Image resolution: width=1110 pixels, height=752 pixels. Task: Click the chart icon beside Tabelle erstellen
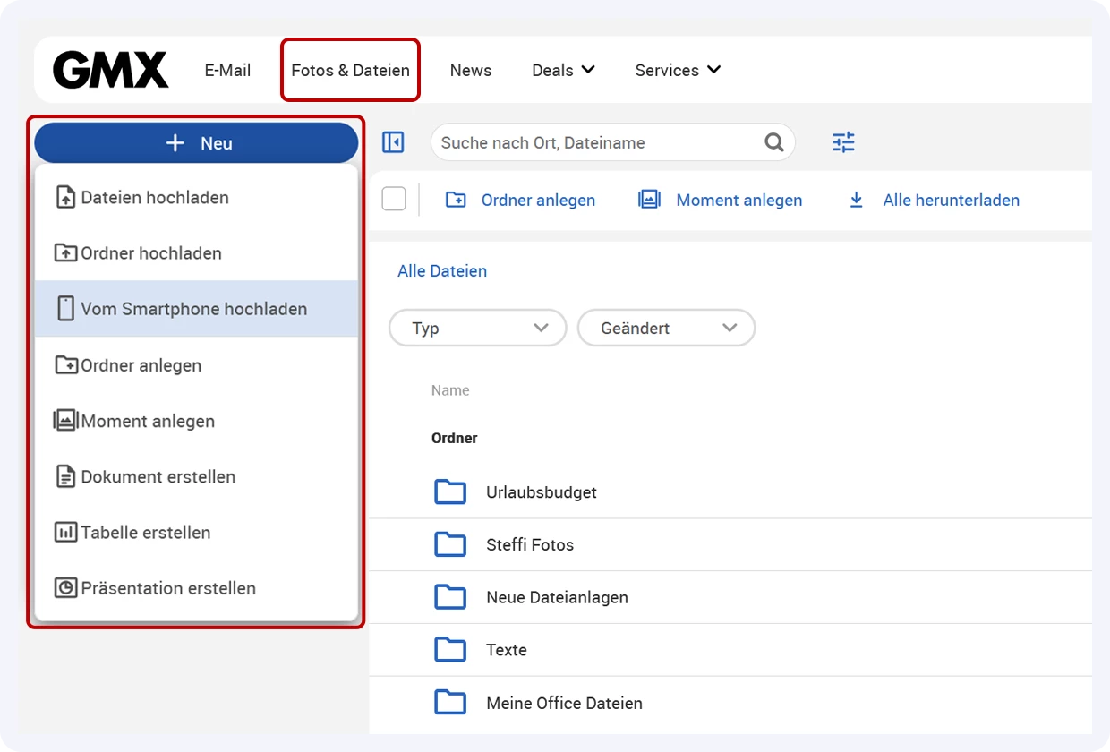point(65,533)
